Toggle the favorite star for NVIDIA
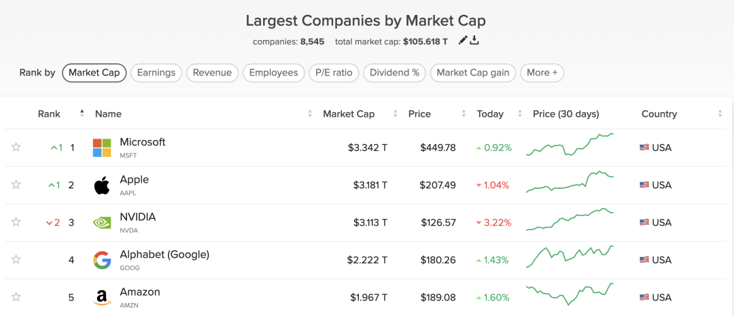The width and height of the screenshot is (734, 316). (16, 222)
